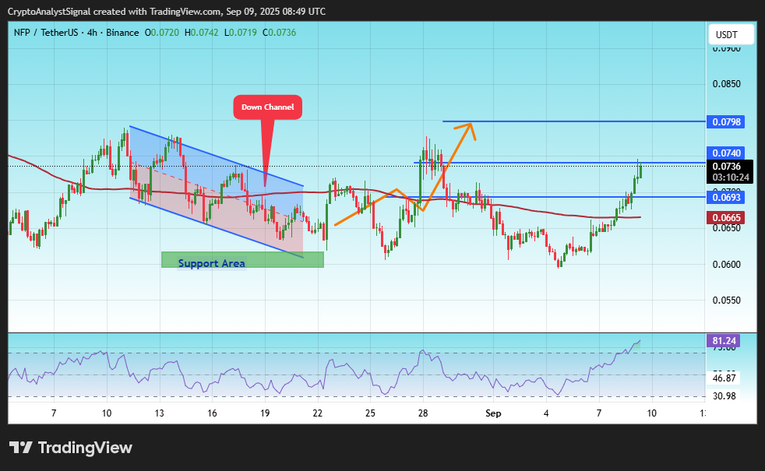Select the 0.0798 price level label

(x=725, y=121)
